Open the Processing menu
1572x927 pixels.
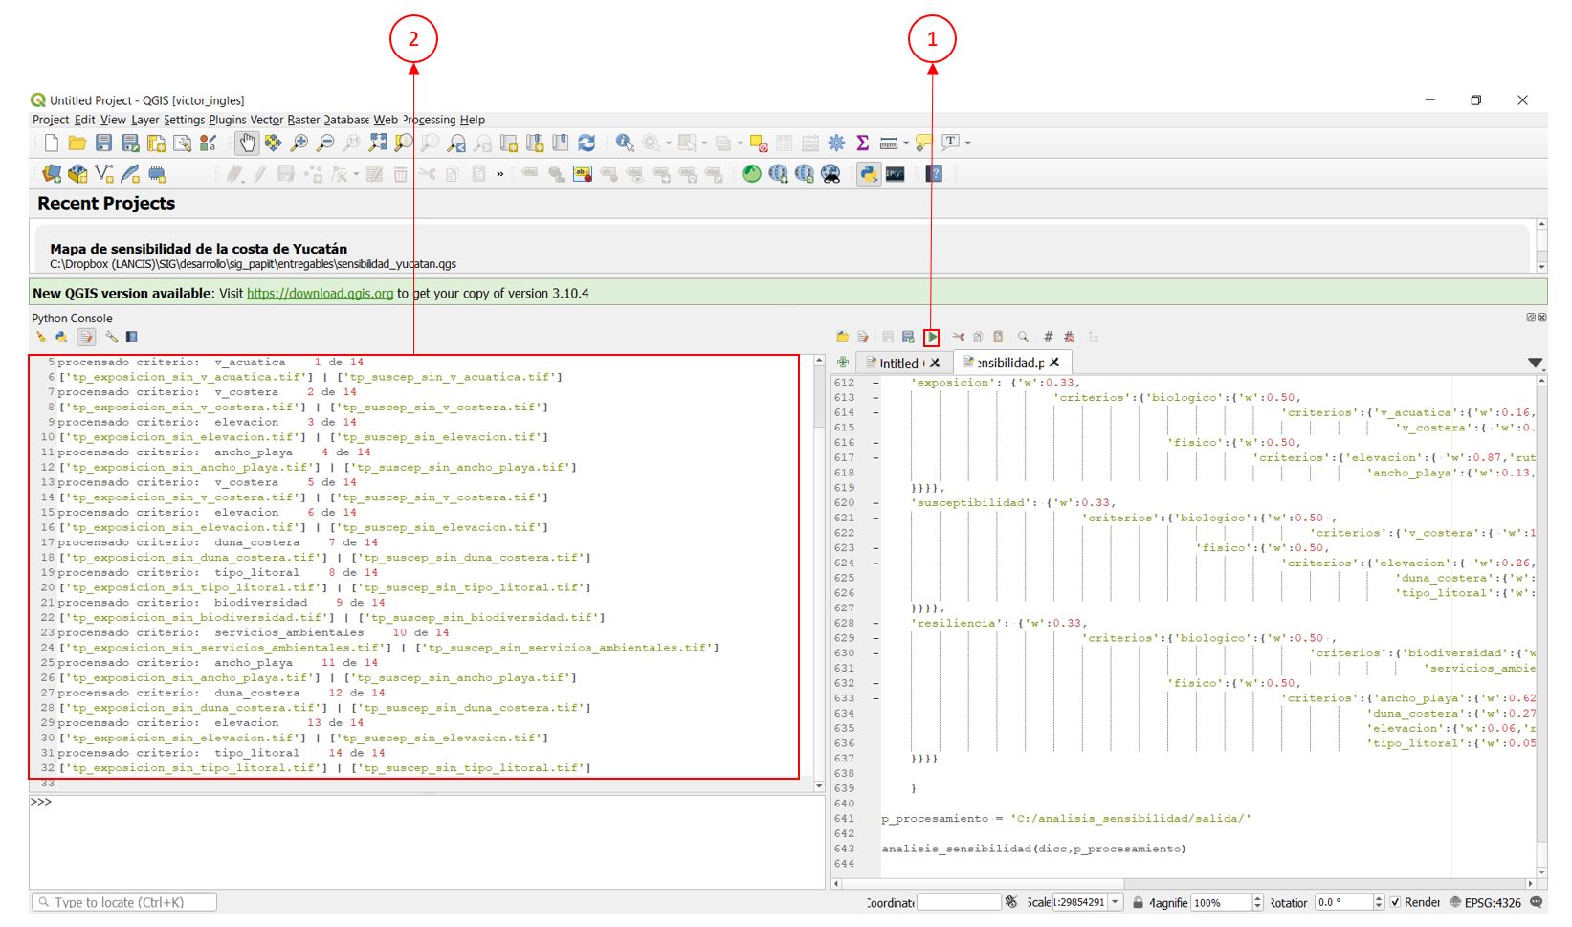tap(429, 120)
